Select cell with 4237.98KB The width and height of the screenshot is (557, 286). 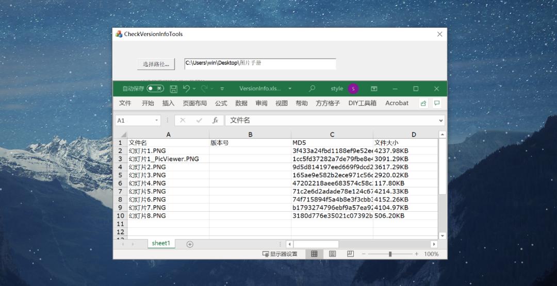point(405,151)
